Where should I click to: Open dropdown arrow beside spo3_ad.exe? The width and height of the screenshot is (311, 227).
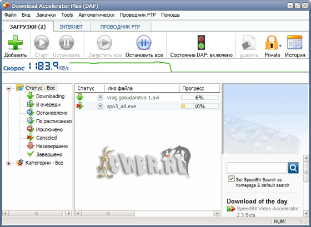click(x=101, y=107)
